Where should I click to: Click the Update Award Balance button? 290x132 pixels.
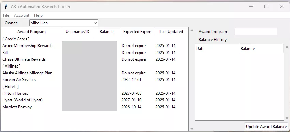pos(266,127)
